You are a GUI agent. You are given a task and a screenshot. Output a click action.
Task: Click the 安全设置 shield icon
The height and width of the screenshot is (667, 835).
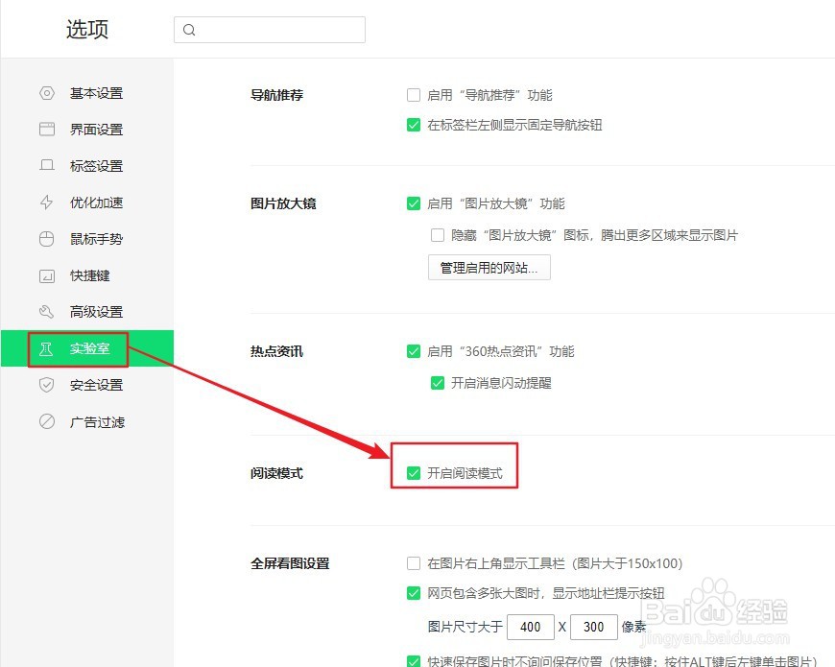46,385
